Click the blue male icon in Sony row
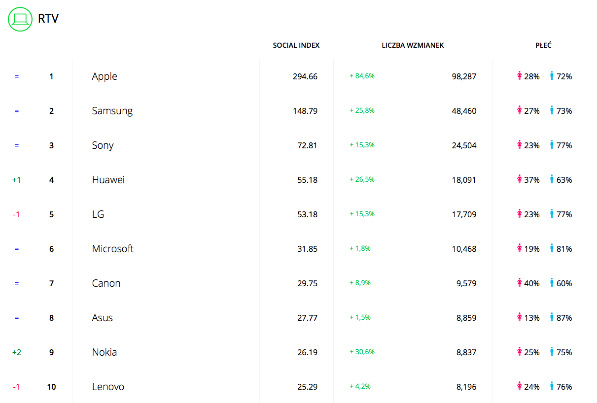Viewport: 597px width, 403px height. [552, 145]
